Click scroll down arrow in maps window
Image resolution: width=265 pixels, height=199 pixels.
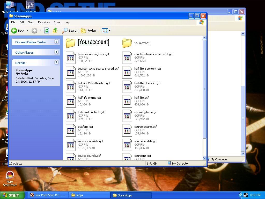click(243, 154)
